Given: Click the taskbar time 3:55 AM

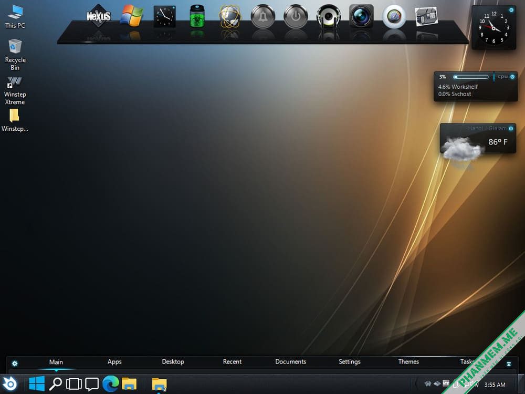Looking at the screenshot, I should point(495,385).
